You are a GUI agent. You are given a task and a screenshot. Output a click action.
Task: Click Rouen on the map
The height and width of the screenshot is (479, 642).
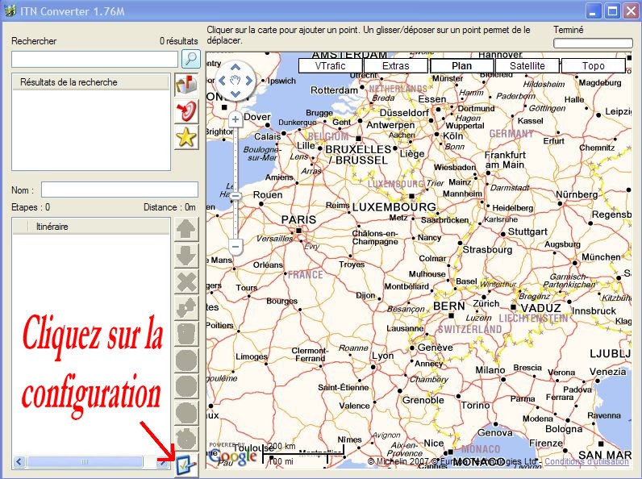(x=267, y=195)
